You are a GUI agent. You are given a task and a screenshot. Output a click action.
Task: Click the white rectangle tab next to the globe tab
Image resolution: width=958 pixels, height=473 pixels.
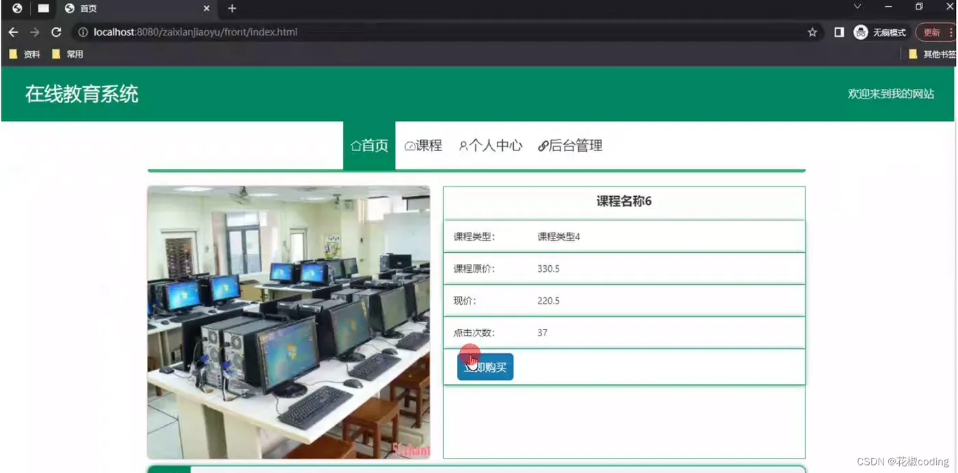[43, 9]
